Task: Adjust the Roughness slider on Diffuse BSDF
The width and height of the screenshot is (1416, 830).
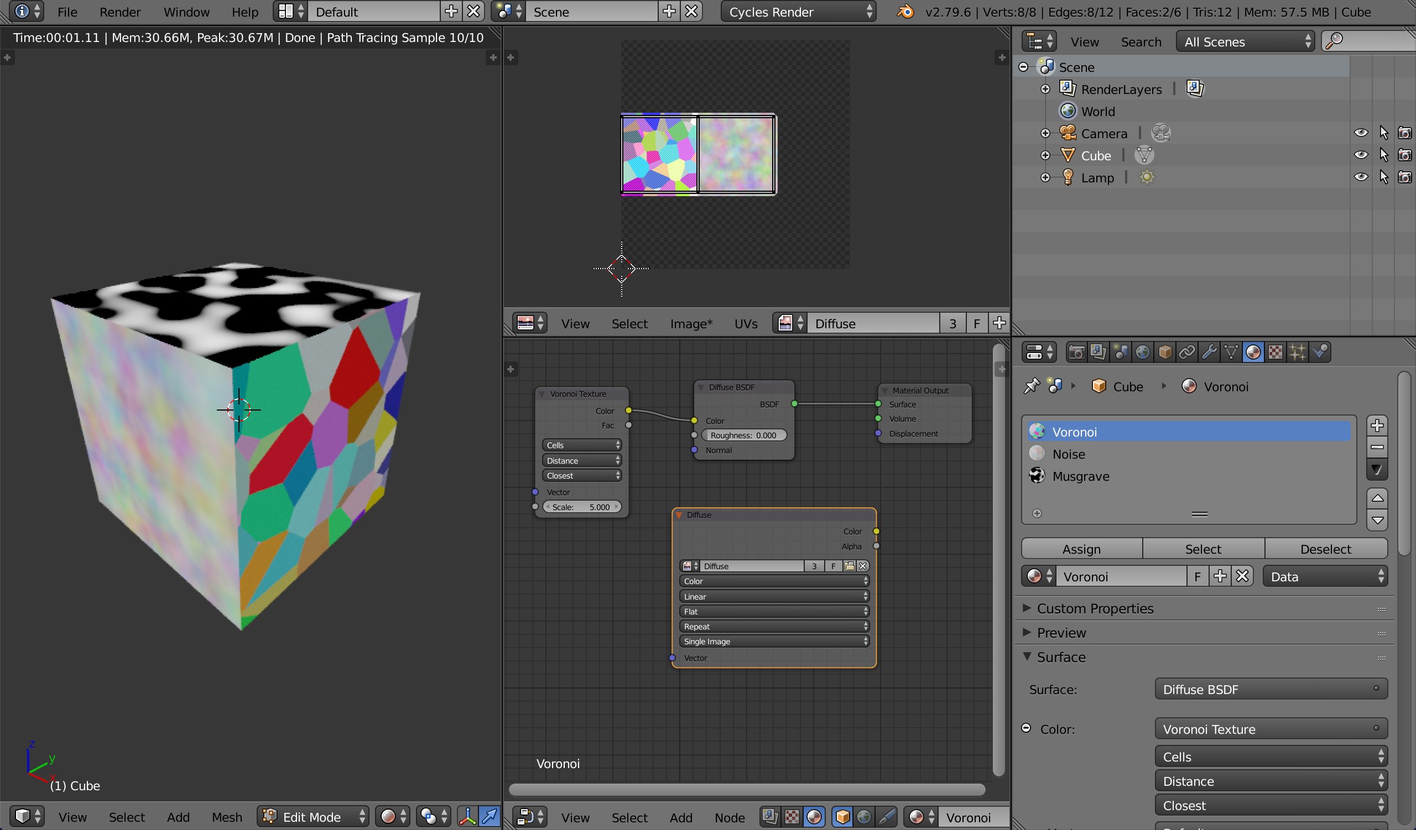Action: [743, 435]
